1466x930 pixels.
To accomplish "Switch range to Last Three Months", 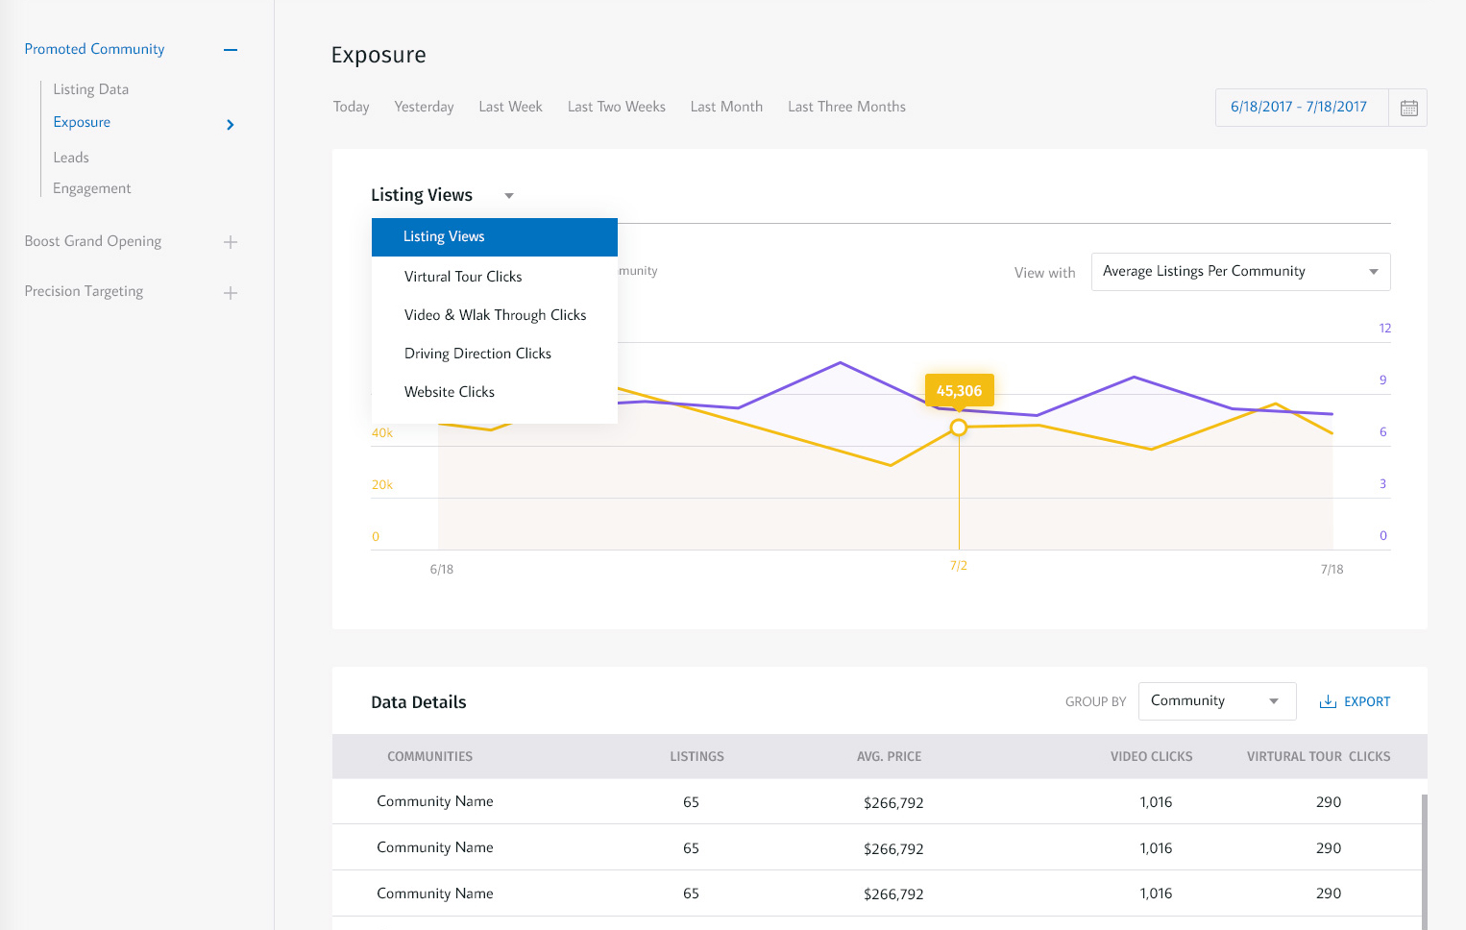I will (846, 107).
